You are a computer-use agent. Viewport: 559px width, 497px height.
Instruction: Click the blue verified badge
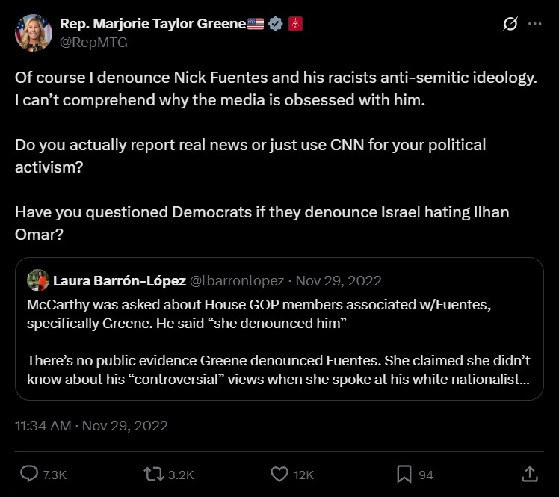coord(276,24)
